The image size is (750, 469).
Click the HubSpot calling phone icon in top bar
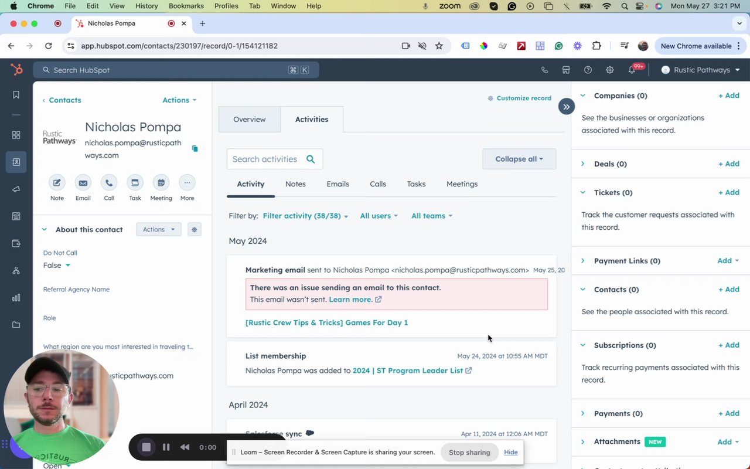coord(544,70)
